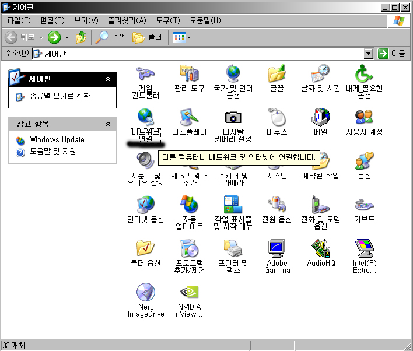Go up one folder level
The image size is (413, 351).
(x=81, y=37)
